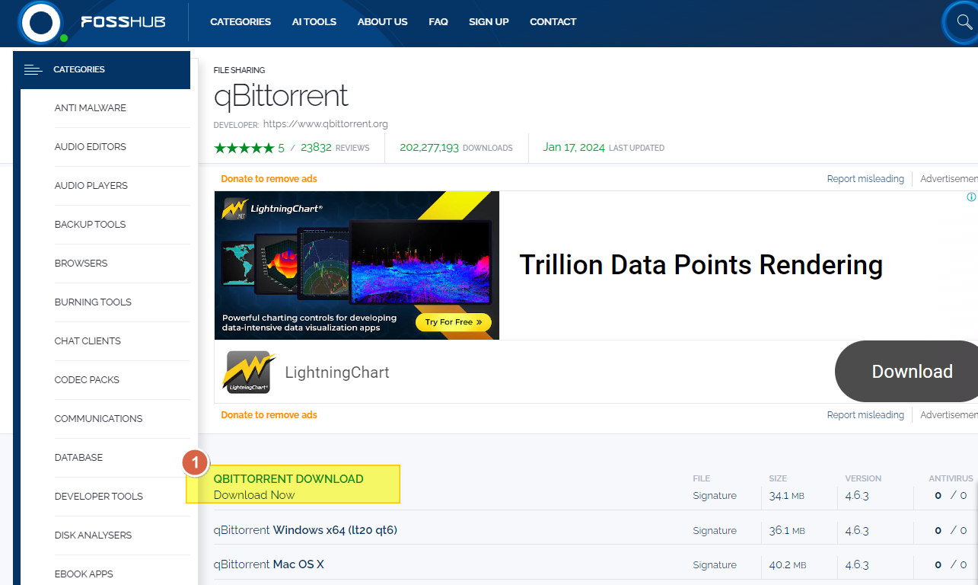Click 23832 REVIEWS count
978x585 pixels.
coord(335,148)
